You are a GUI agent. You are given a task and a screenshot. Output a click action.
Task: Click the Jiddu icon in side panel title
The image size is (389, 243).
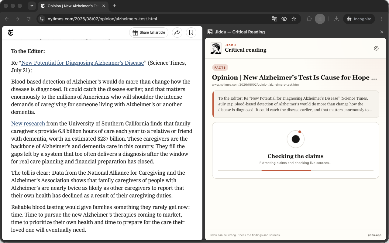coord(210,32)
